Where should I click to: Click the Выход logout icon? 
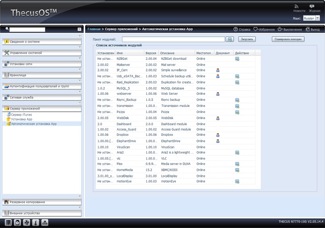tap(308, 29)
